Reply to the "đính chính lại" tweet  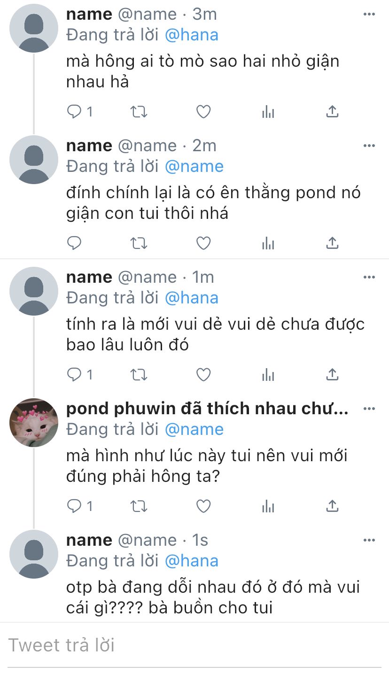(75, 243)
